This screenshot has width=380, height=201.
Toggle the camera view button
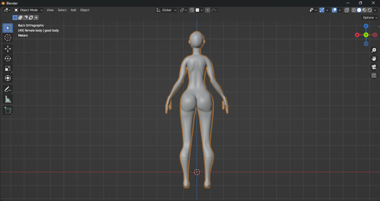[x=374, y=67]
